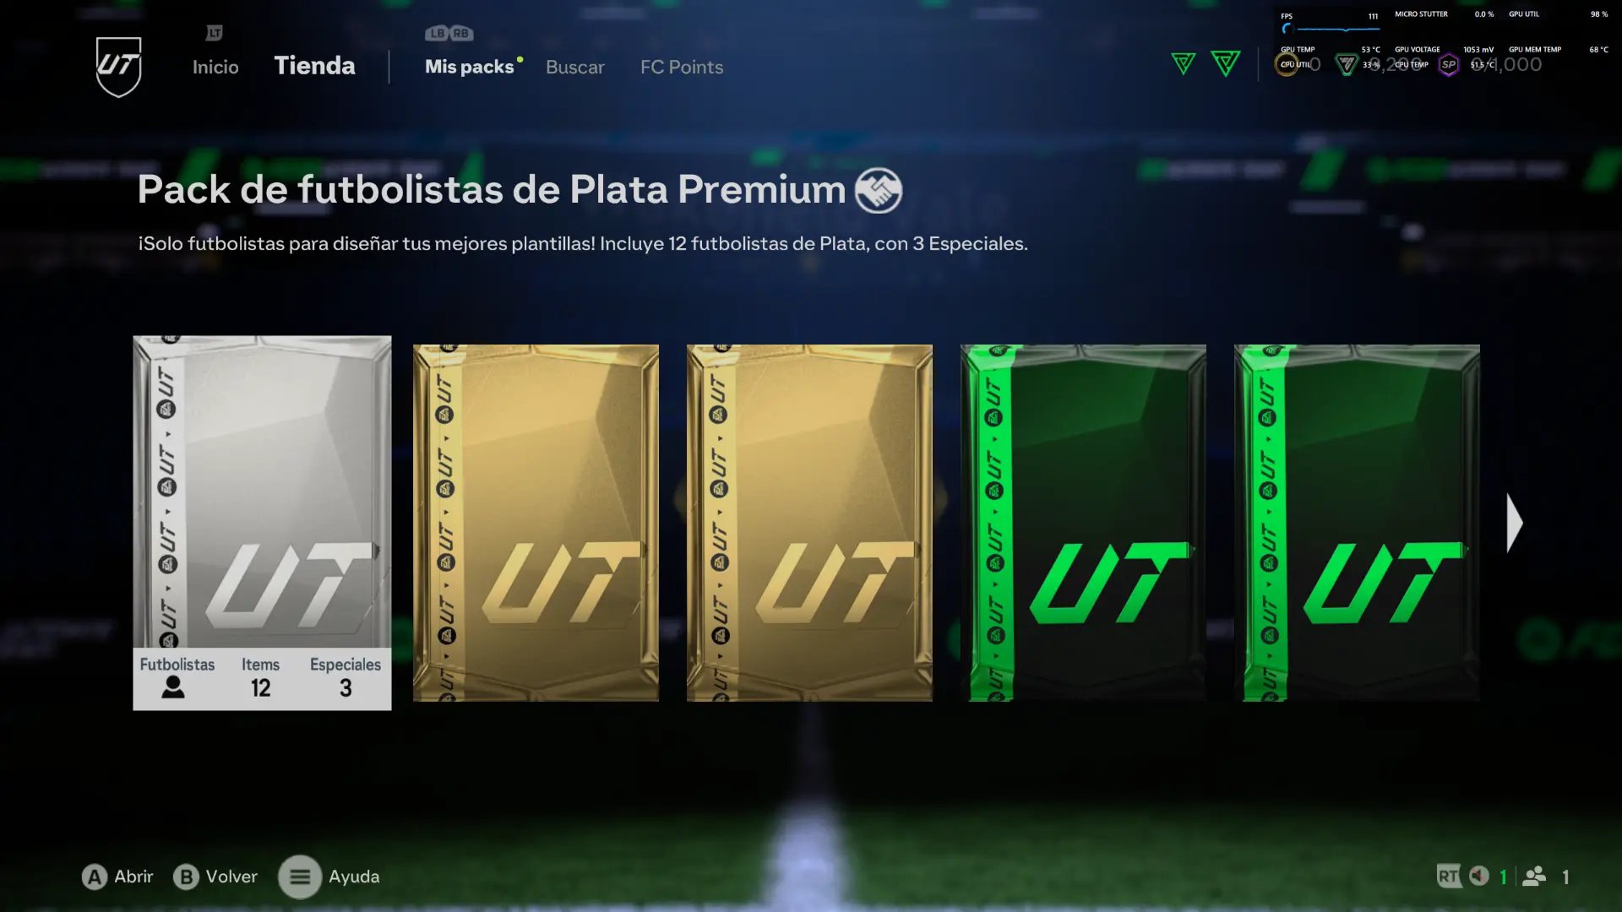Click the UT shield logo
This screenshot has height=912, width=1622.
118,67
